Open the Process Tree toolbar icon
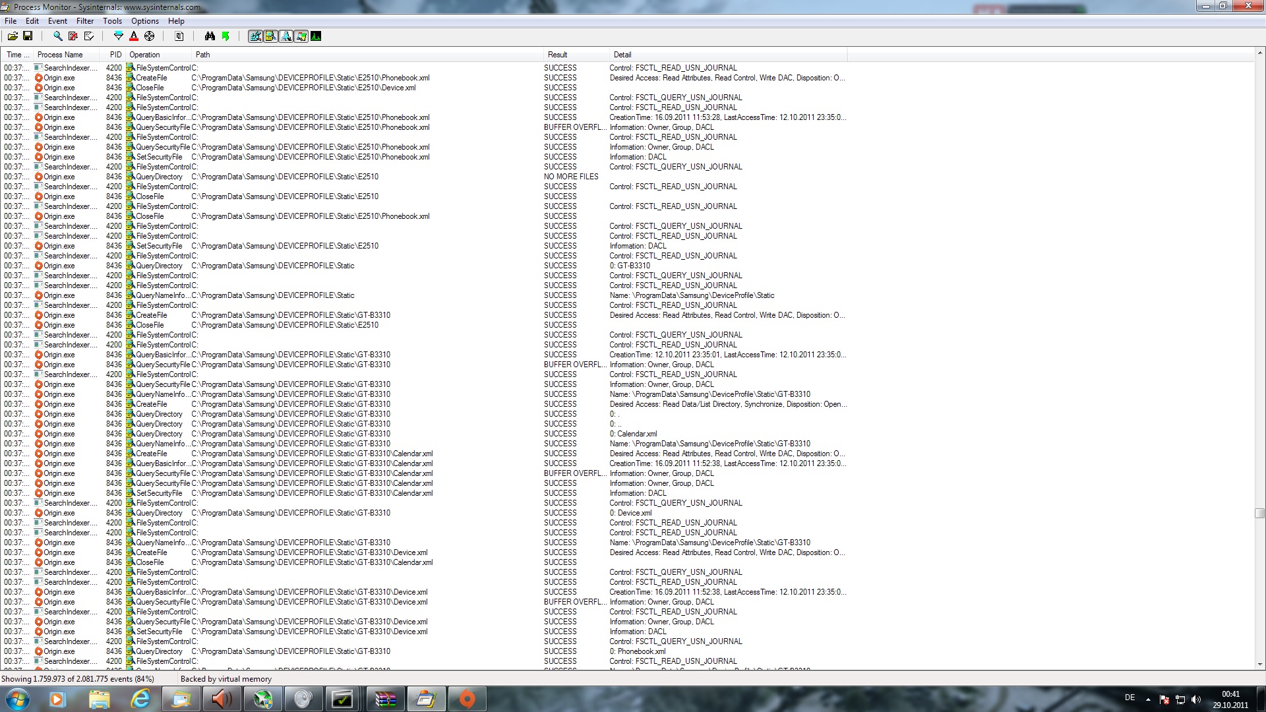The height and width of the screenshot is (712, 1266). pyautogui.click(x=179, y=36)
